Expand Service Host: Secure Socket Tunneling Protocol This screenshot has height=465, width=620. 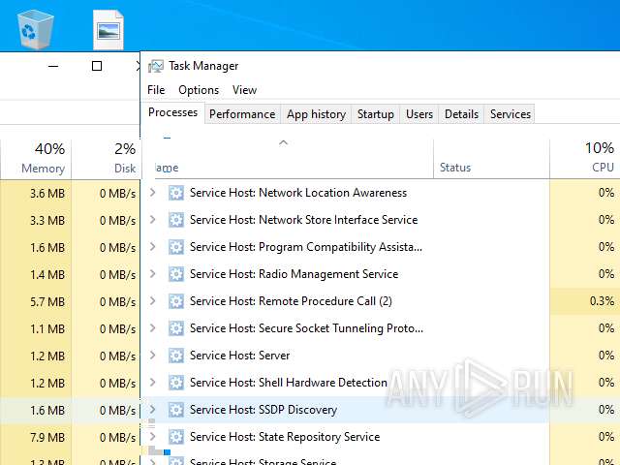[153, 327]
